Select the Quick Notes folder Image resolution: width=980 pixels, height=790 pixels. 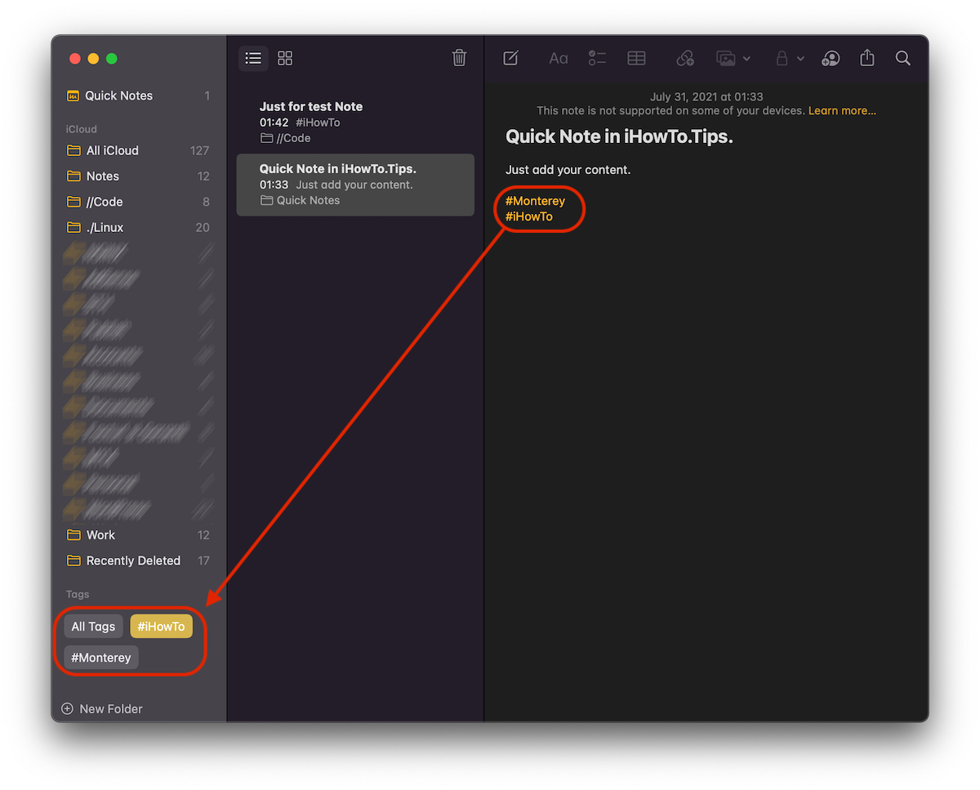click(x=118, y=96)
